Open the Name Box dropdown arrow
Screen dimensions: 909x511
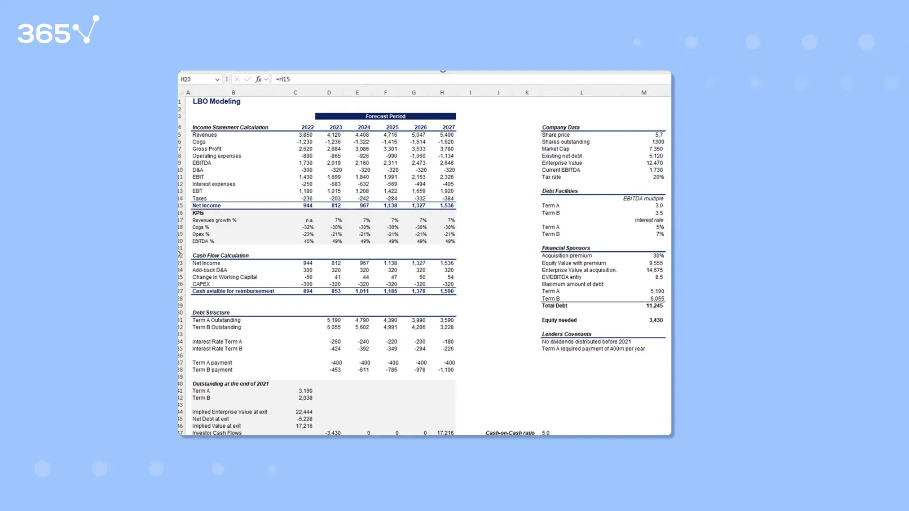pos(217,79)
